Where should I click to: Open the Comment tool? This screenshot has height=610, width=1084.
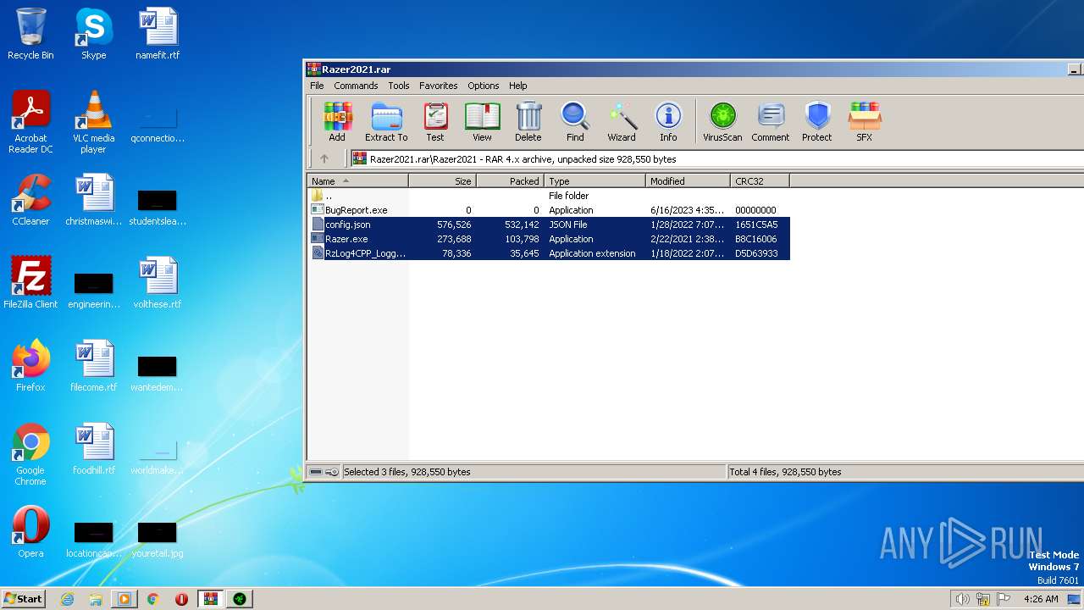771,121
